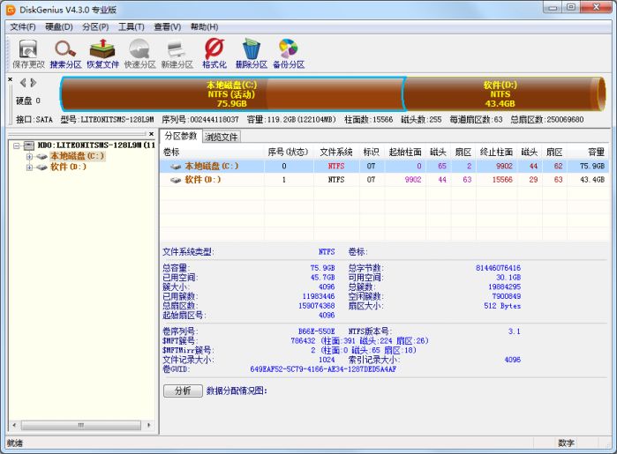Close the disk map bar with X
Viewport: 617px width, 454px height.
click(11, 79)
